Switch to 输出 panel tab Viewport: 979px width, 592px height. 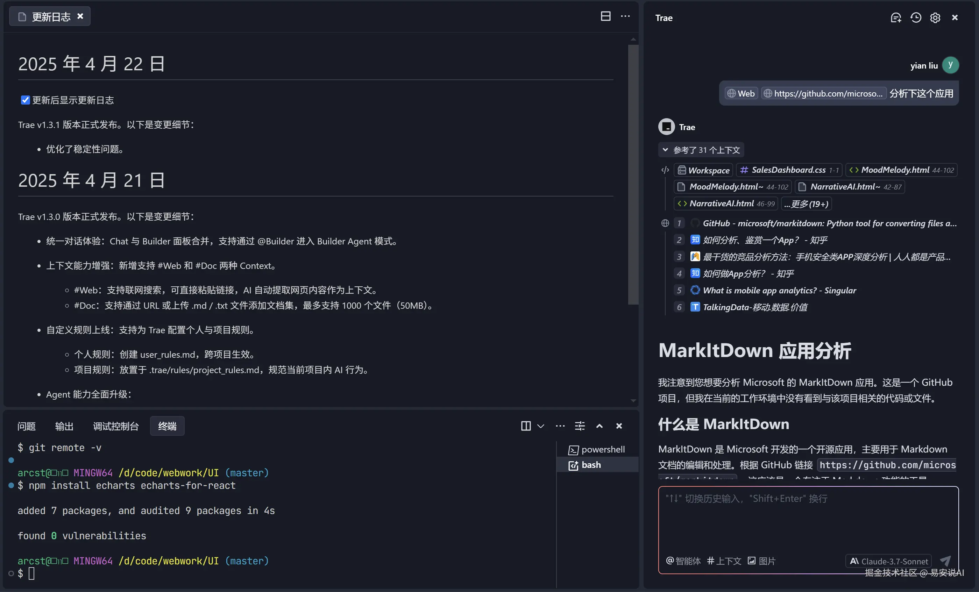point(64,426)
